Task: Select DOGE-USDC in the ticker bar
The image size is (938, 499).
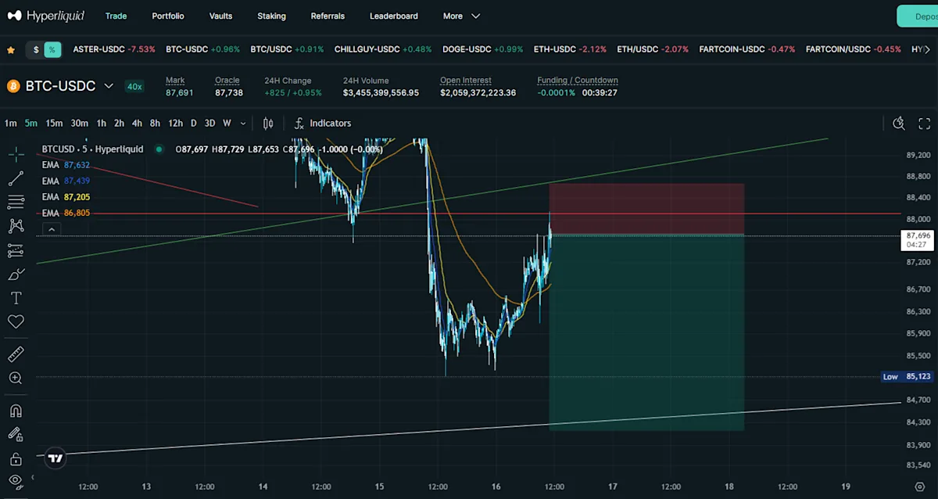Action: point(482,49)
